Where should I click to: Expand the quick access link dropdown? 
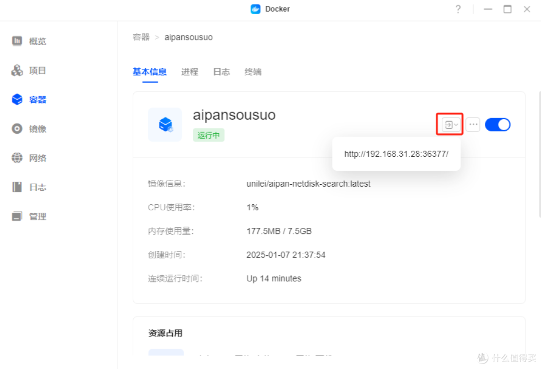[x=451, y=125]
